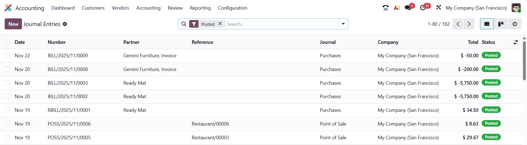Sort by the Company column header

pyautogui.click(x=388, y=42)
